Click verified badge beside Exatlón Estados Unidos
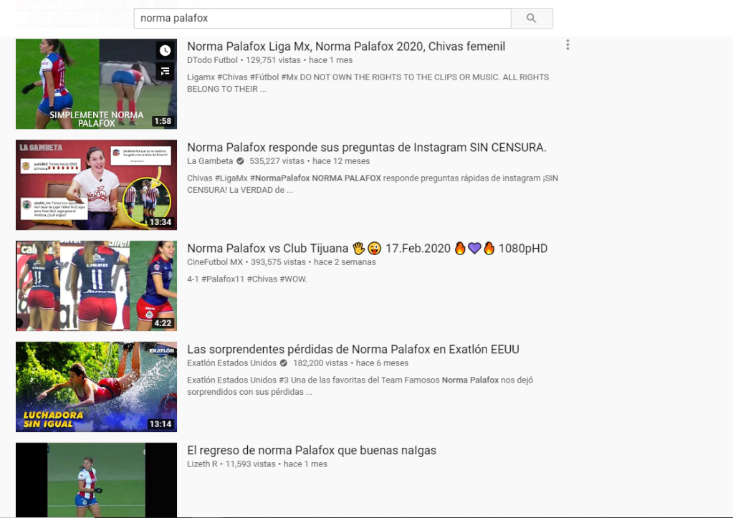The image size is (733, 518). (283, 363)
